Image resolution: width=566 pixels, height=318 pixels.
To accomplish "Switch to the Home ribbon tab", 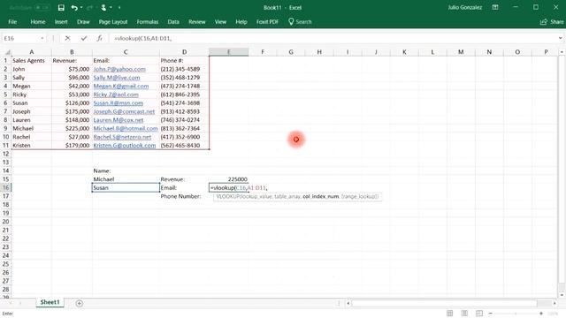I will tap(38, 22).
